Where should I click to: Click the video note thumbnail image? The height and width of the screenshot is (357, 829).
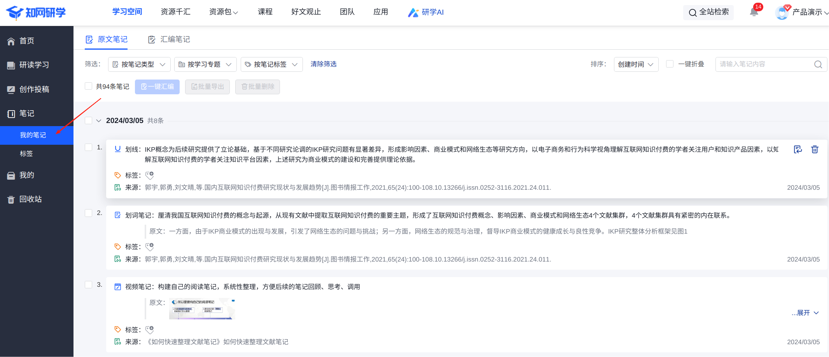pyautogui.click(x=202, y=308)
